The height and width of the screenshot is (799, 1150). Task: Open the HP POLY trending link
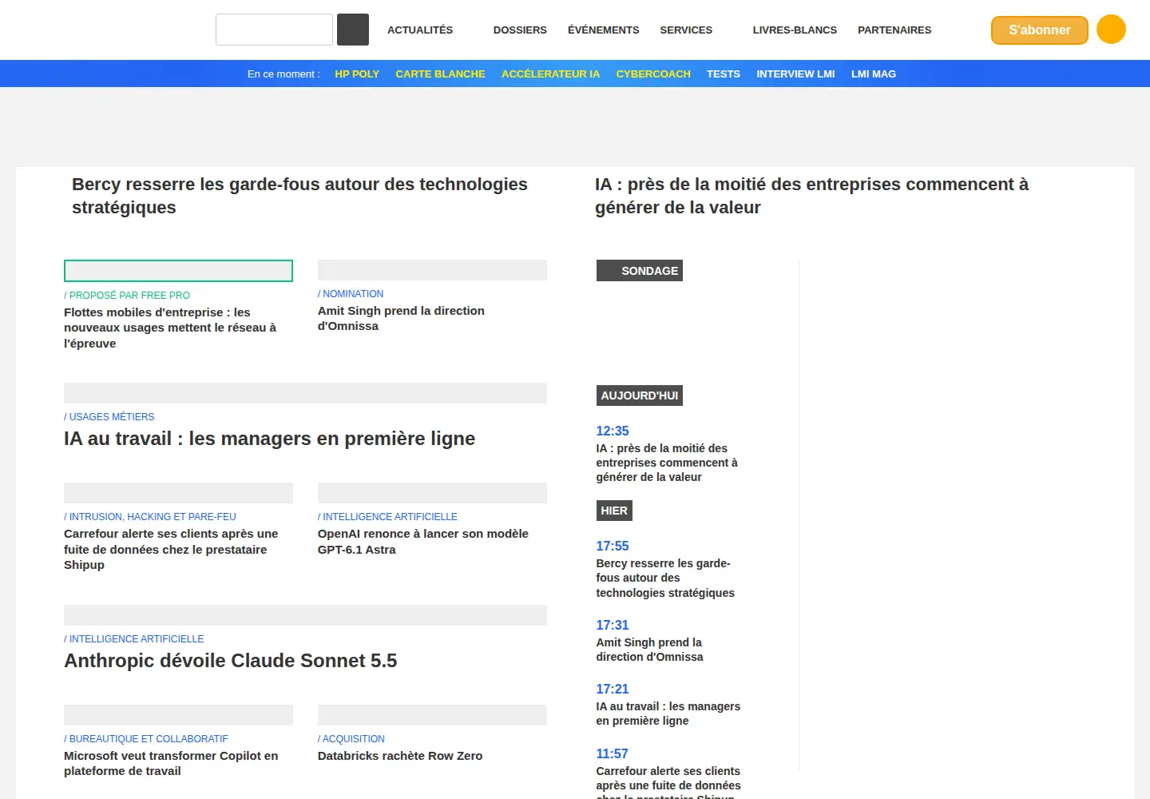point(357,74)
